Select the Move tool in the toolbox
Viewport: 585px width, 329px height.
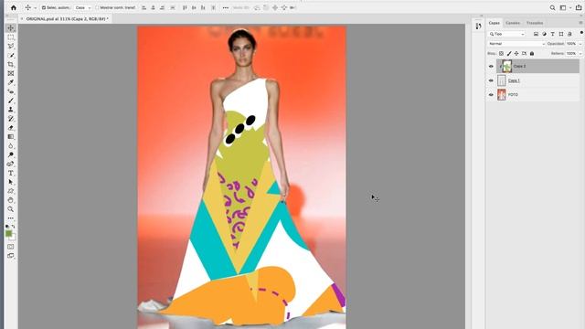pos(11,28)
